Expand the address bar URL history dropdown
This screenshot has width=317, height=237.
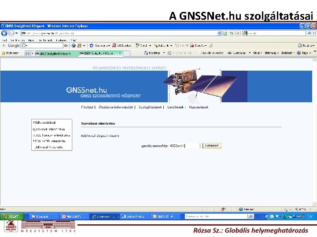pyautogui.click(x=220, y=33)
